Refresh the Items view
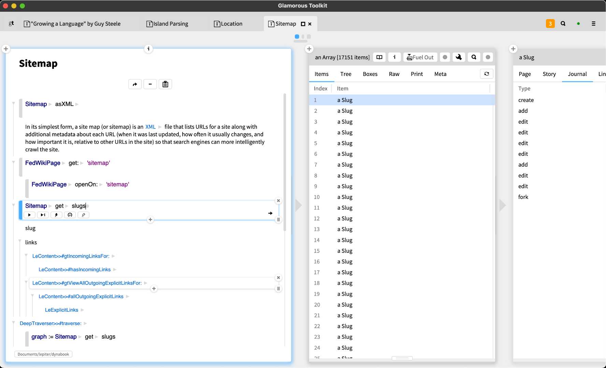The width and height of the screenshot is (606, 368). [487, 74]
